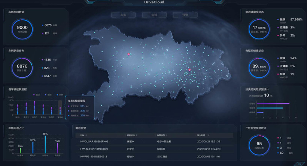Click the 1536 driving status legend
This screenshot has height=166, width=307.
[x=49, y=60]
